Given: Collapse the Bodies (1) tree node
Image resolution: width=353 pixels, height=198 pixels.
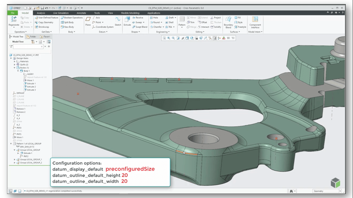Looking at the screenshot, I should point(14,68).
